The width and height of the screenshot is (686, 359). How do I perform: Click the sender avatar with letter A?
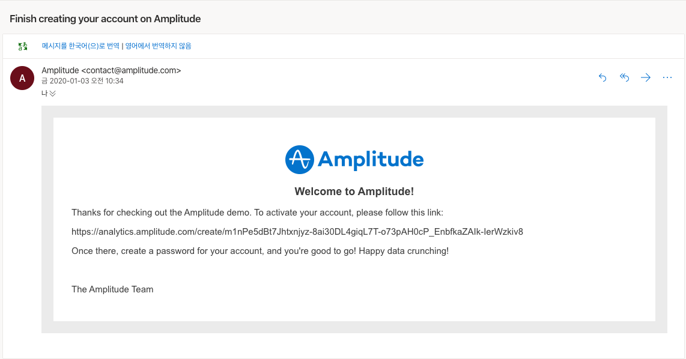click(x=22, y=78)
